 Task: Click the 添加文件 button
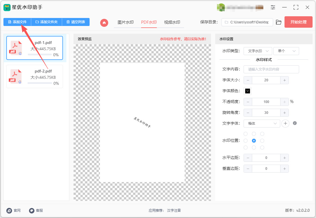(17, 22)
